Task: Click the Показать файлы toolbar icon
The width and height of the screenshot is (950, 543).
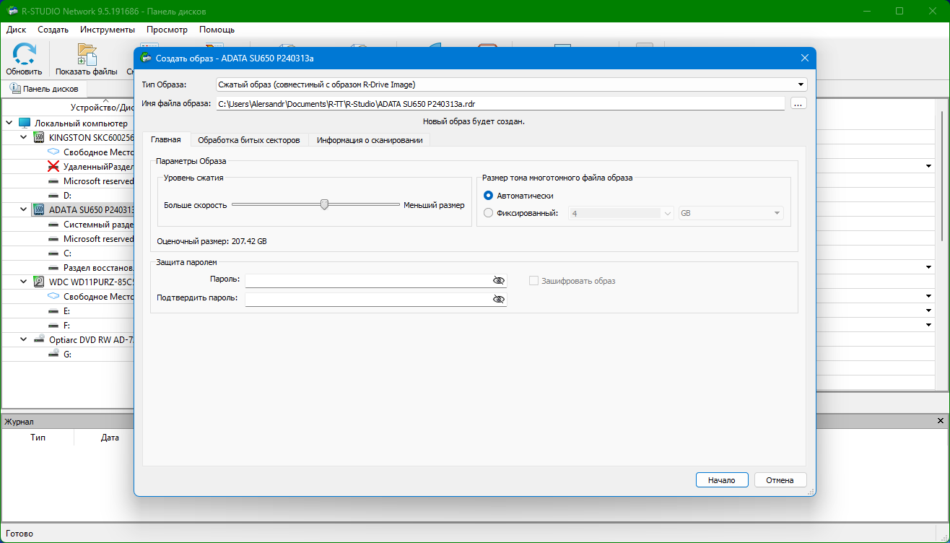Action: (87, 55)
